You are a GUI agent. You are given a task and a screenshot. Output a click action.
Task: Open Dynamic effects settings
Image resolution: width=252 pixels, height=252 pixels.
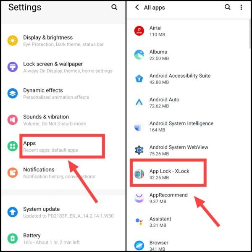pos(63,93)
